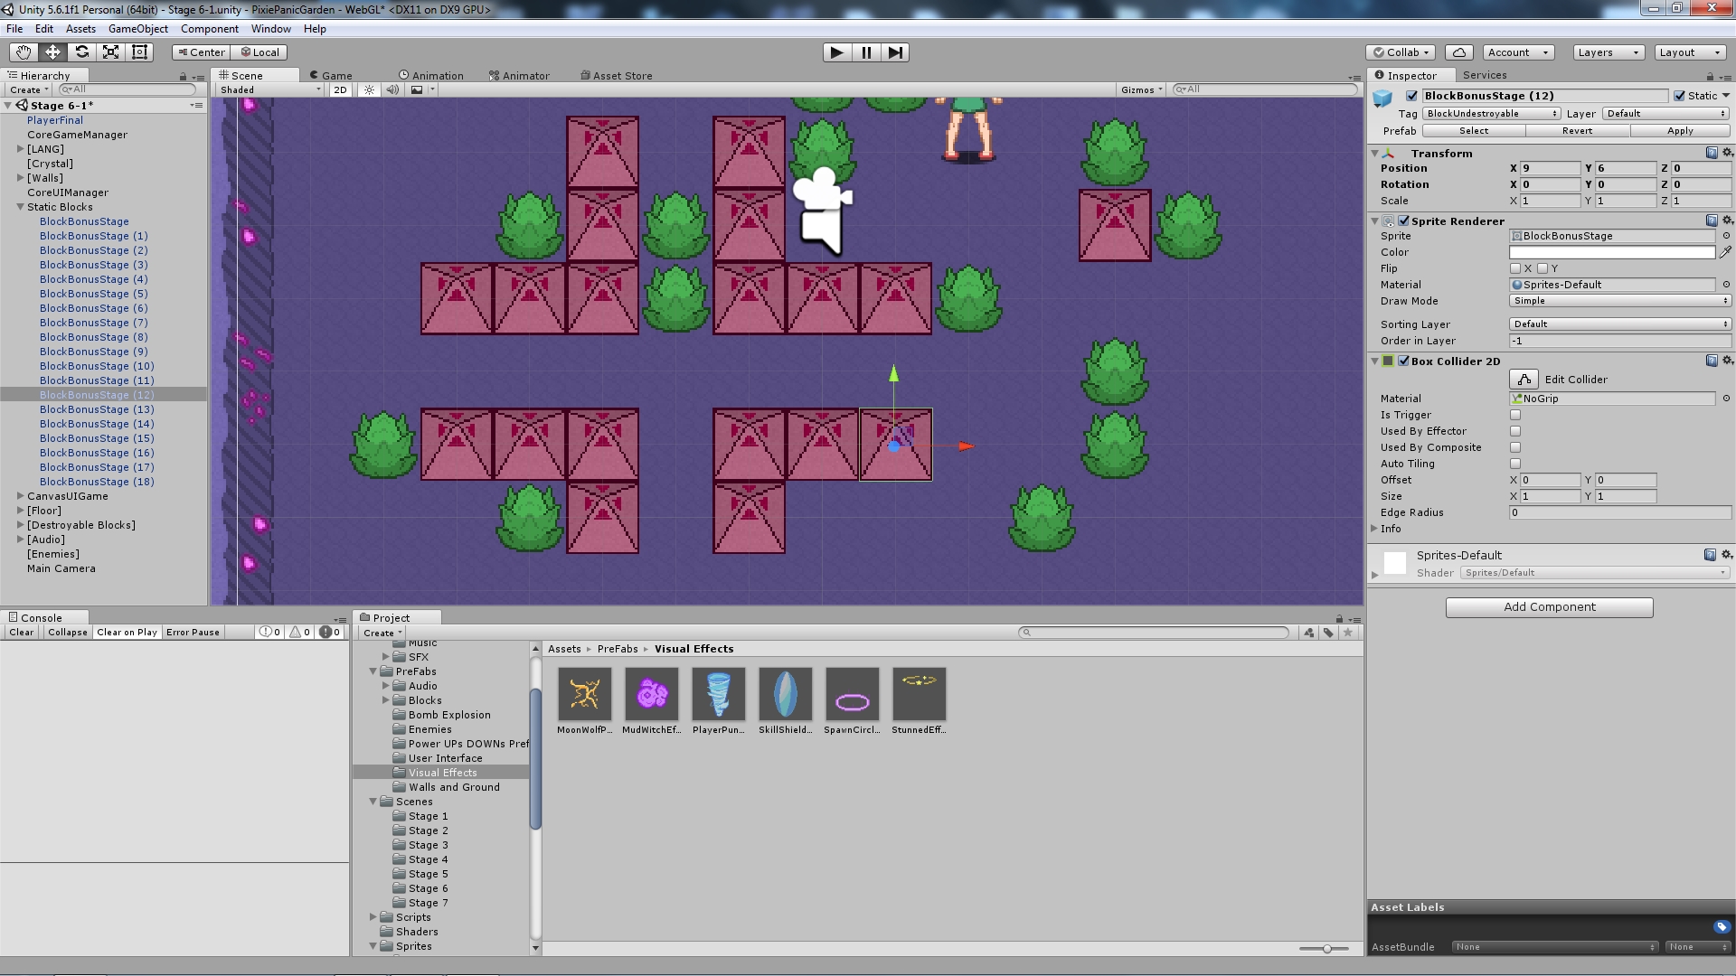Open Layer dropdown Default
This screenshot has width=1736, height=976.
coord(1666,114)
